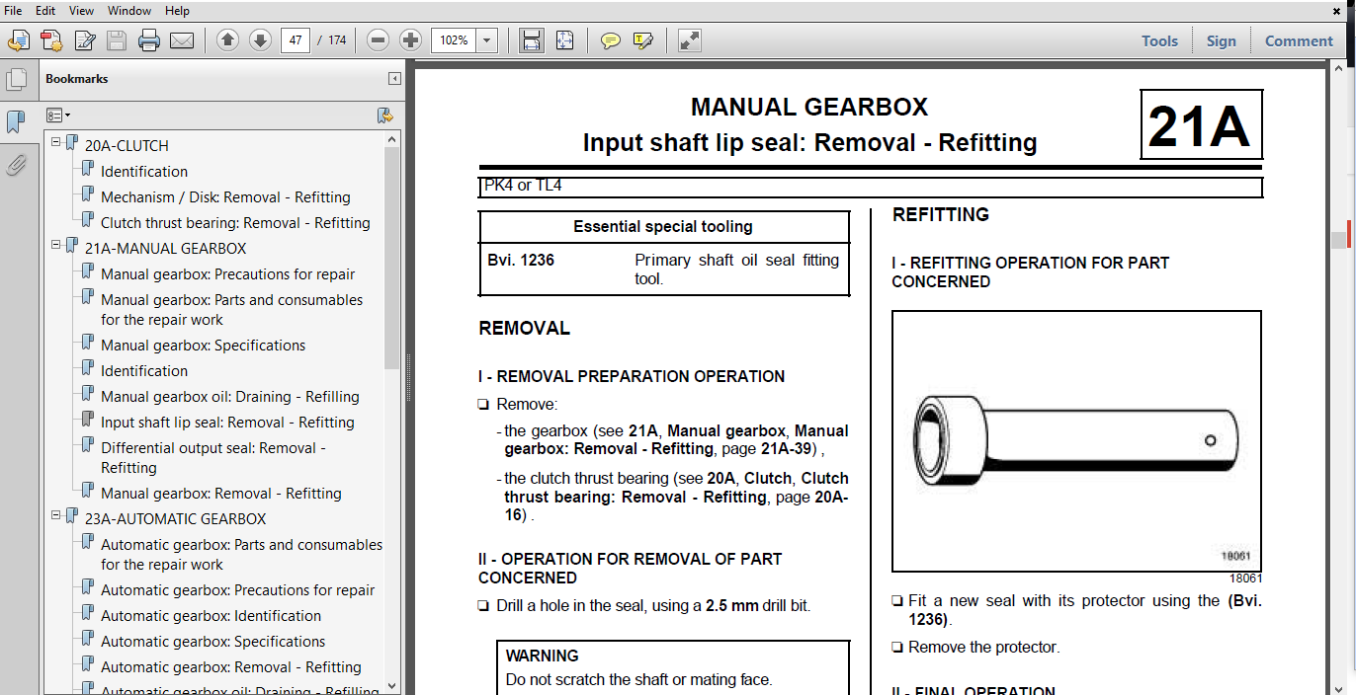Select the Highlight Text tool
The image size is (1356, 695).
643,40
